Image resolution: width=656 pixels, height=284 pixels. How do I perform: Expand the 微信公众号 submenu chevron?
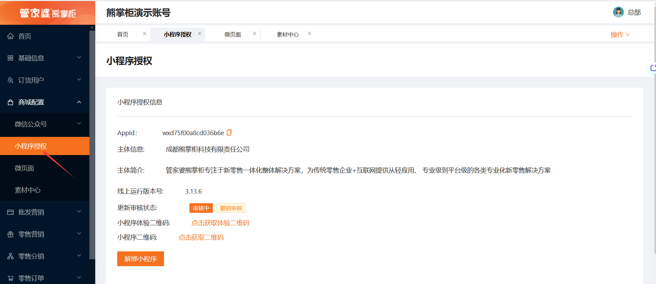[79, 123]
